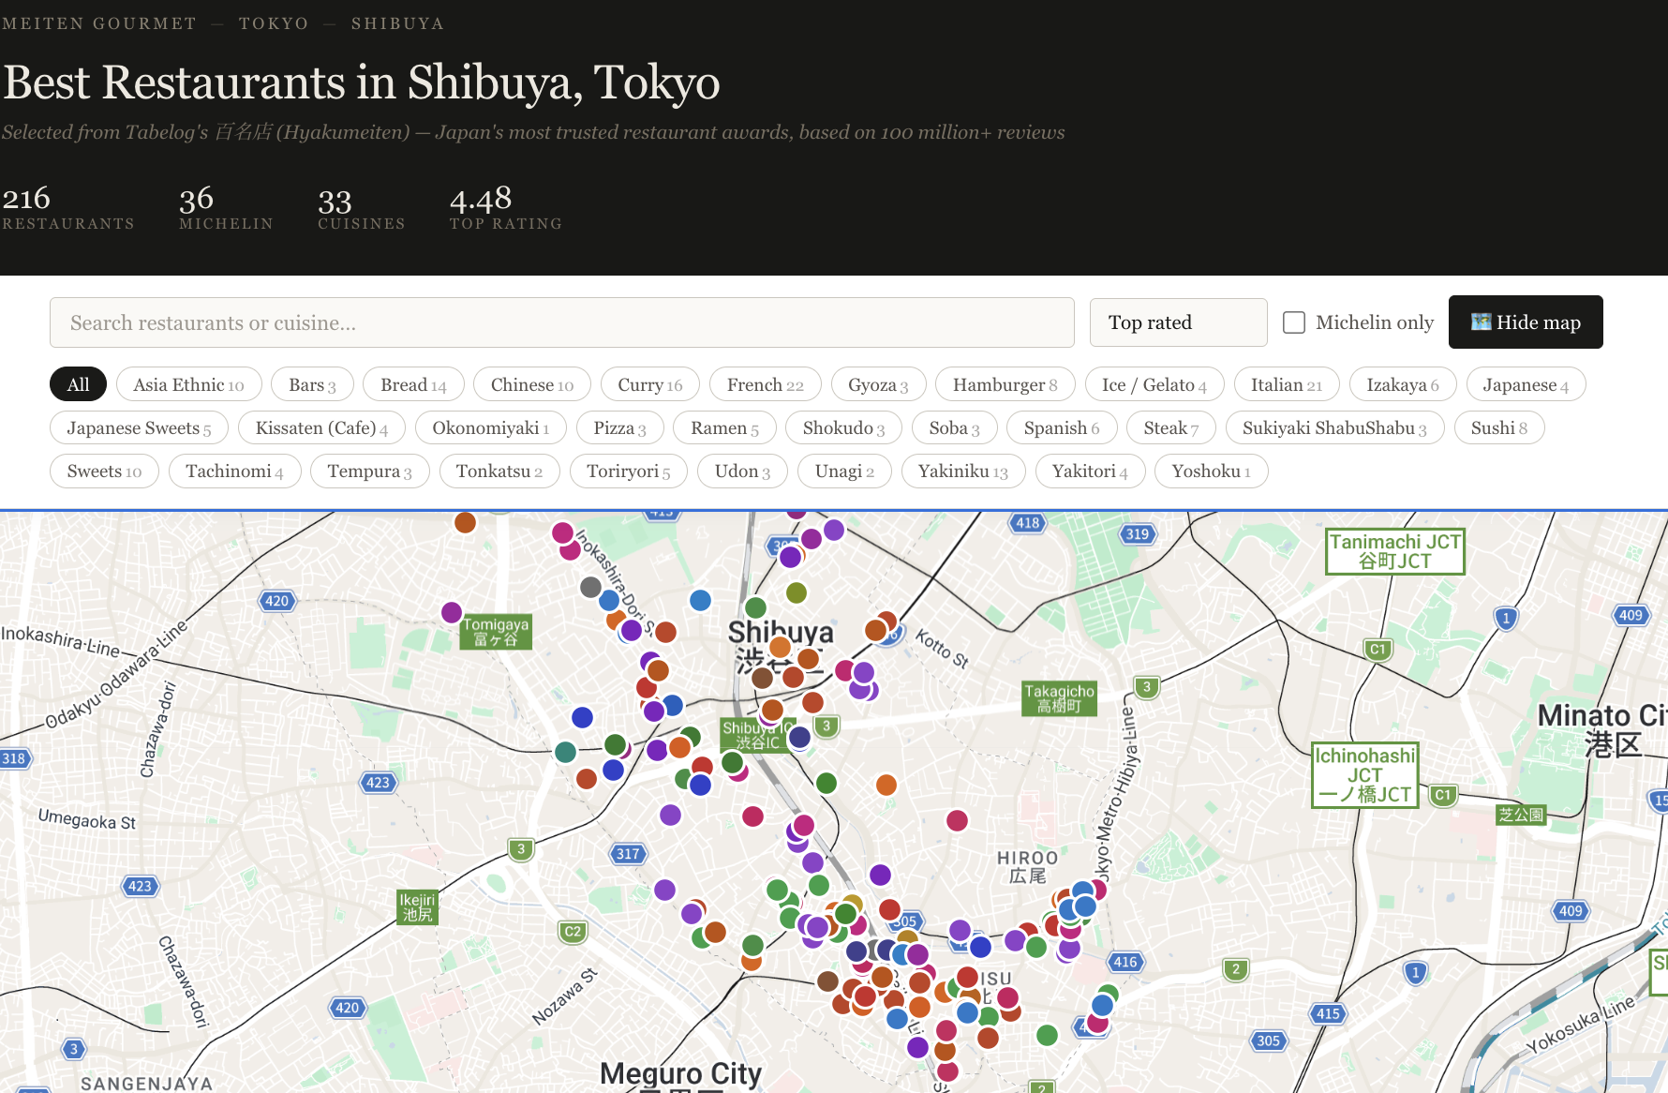Pick the Shokudo filter chip
Viewport: 1668px width, 1093px height.
click(x=843, y=427)
